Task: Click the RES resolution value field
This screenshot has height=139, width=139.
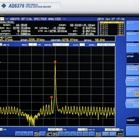Action: click(x=33, y=44)
